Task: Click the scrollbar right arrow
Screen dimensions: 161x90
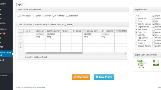Action: pos(126,53)
